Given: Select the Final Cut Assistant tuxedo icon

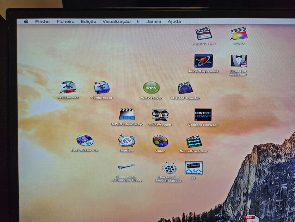Looking at the screenshot, I should pyautogui.click(x=239, y=61).
